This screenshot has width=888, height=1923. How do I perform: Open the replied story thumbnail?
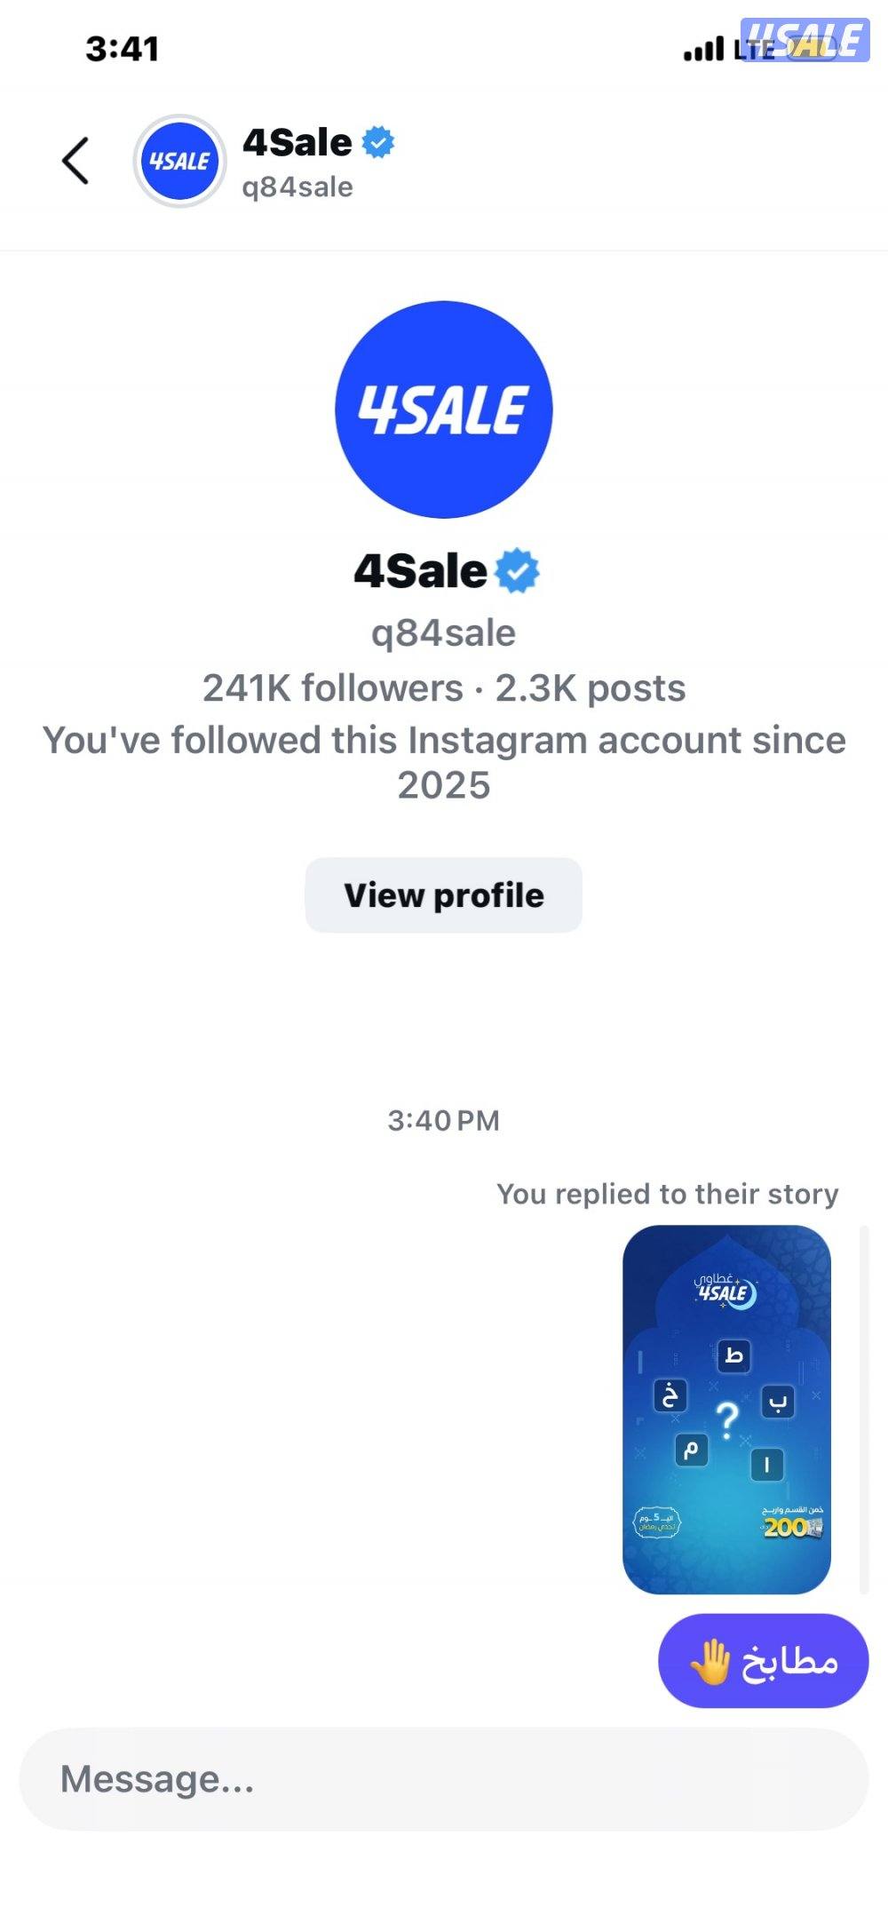point(726,1409)
